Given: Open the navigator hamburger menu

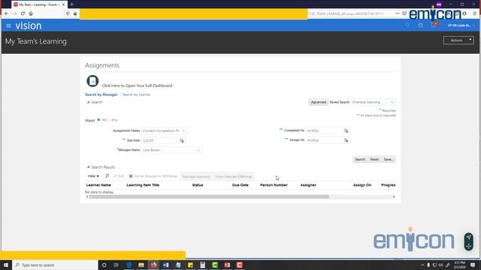Looking at the screenshot, I should tap(8, 25).
